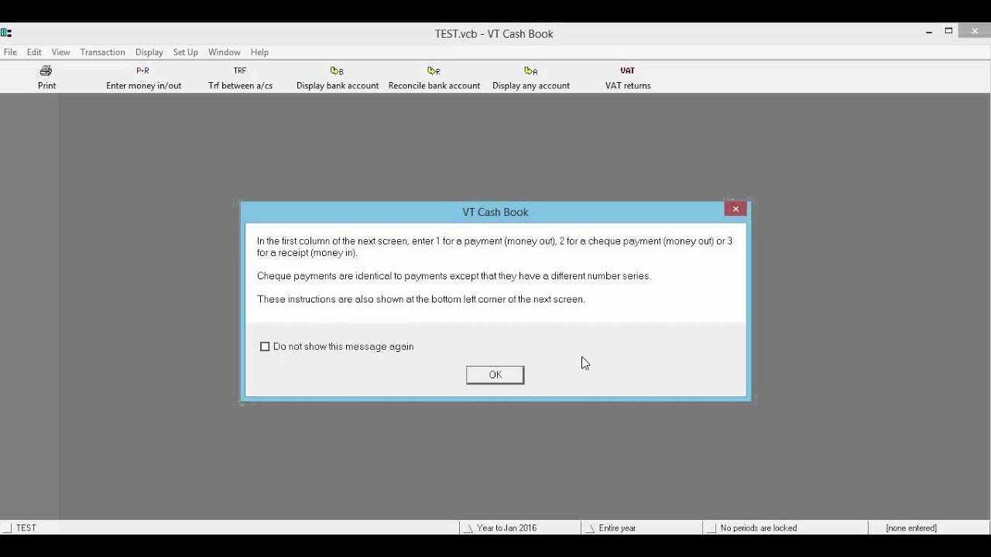Close the VT Cash Book message dialog
Viewport: 991px width, 557px height.
click(x=736, y=209)
